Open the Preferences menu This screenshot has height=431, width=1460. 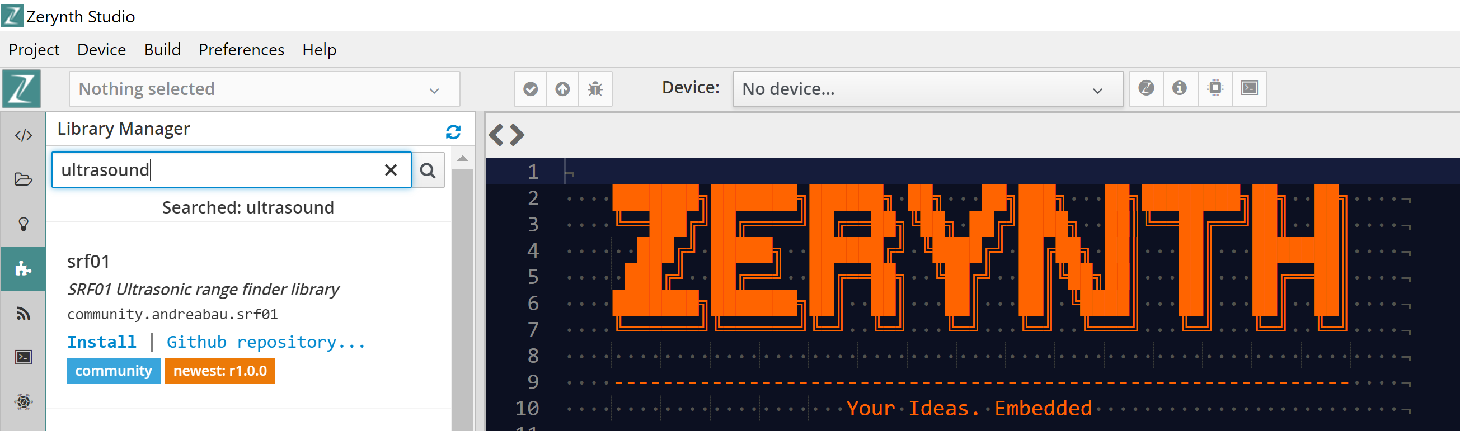coord(241,50)
